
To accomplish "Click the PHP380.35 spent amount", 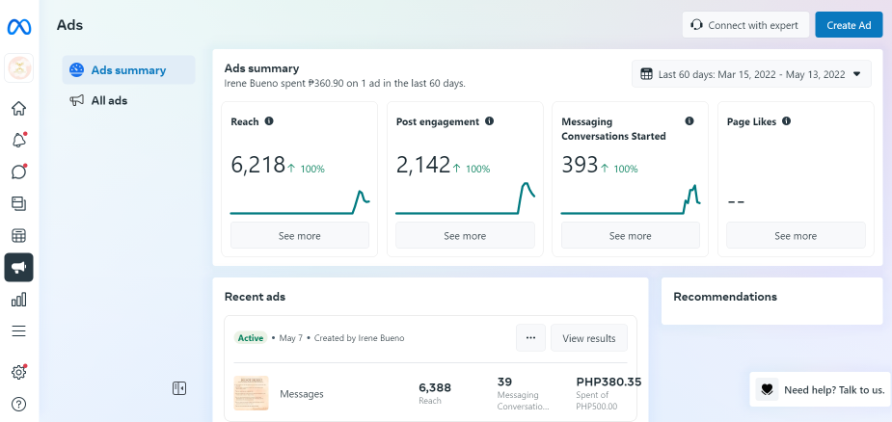I will click(x=608, y=382).
